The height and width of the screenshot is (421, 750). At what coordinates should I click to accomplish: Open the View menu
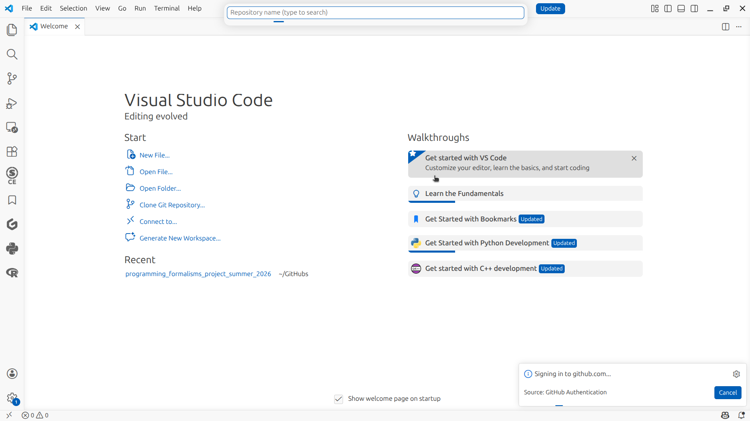pos(103,9)
